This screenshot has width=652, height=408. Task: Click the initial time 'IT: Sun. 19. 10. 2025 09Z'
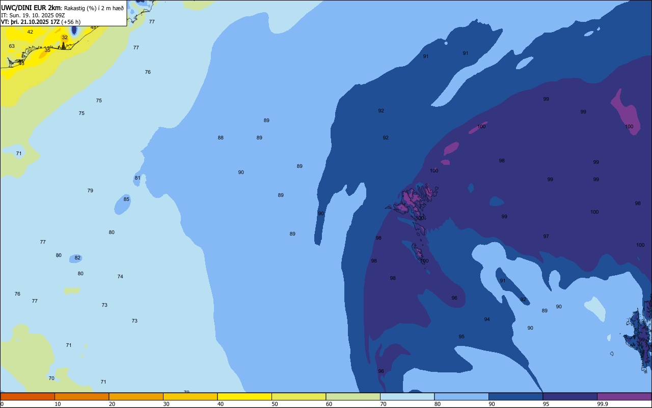pos(33,15)
